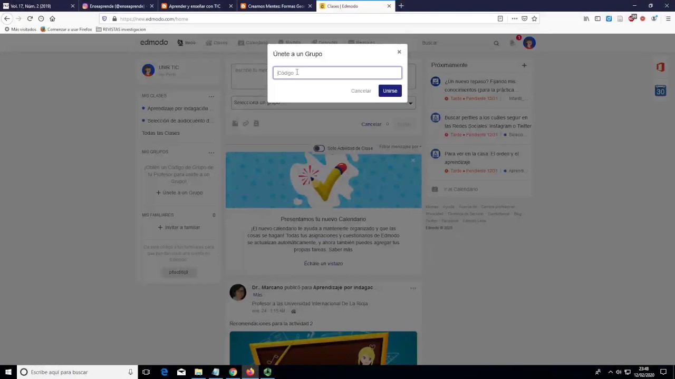Click the radio circle next to Cancelar
This screenshot has width=675, height=379.
tap(387, 124)
